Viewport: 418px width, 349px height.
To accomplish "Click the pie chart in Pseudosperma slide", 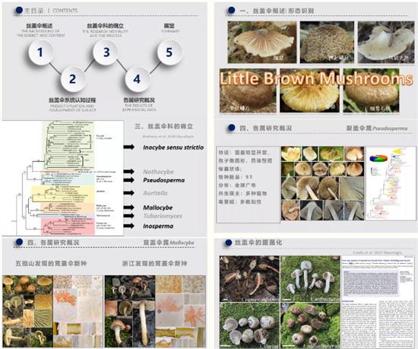I will click(378, 158).
